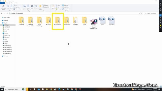Open the WWE2K22 folder

coord(75,21)
